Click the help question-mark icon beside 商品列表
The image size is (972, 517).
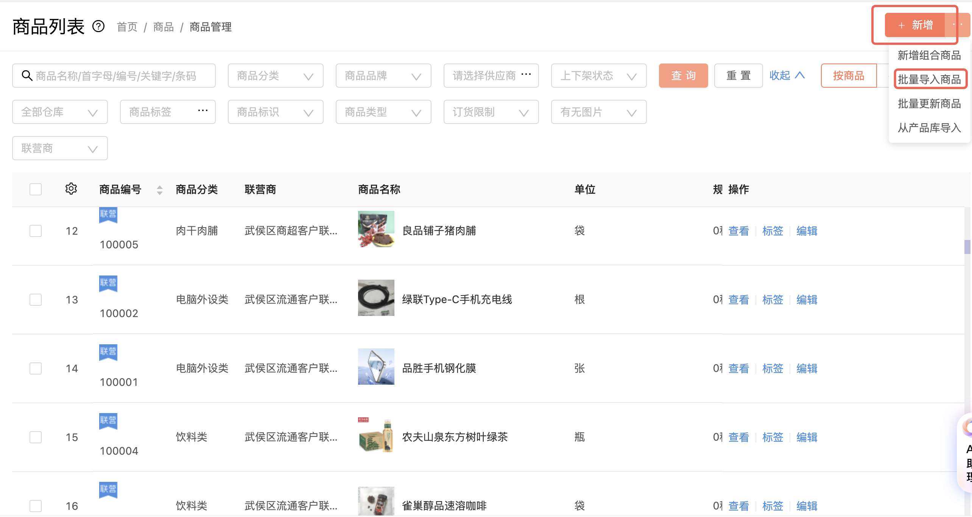tap(98, 26)
